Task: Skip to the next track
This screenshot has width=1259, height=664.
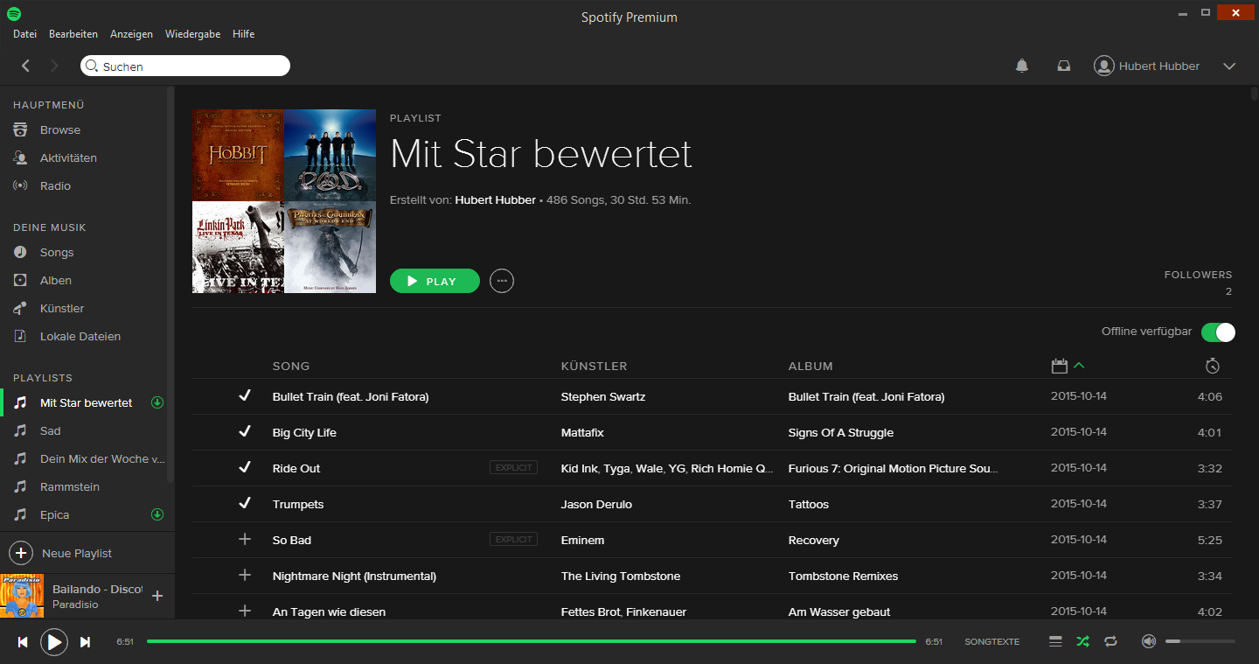Action: [85, 642]
